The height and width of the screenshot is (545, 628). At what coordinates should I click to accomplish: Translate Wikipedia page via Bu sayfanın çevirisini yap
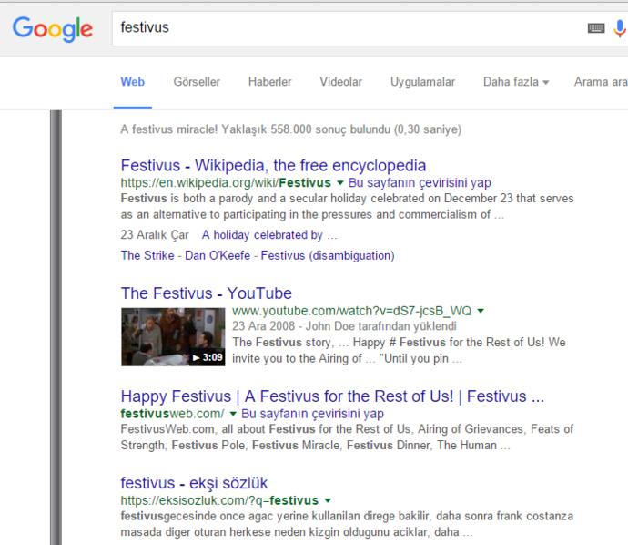point(420,183)
